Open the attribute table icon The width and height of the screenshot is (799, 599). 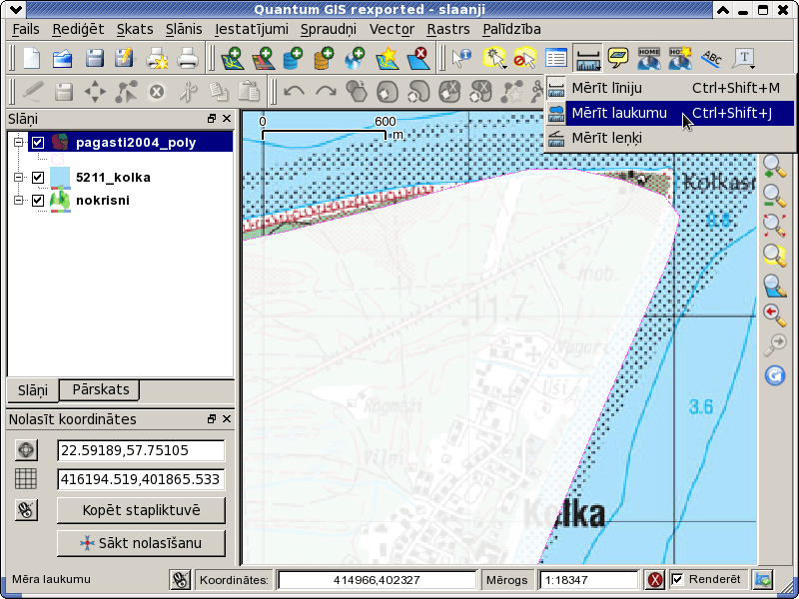click(556, 58)
